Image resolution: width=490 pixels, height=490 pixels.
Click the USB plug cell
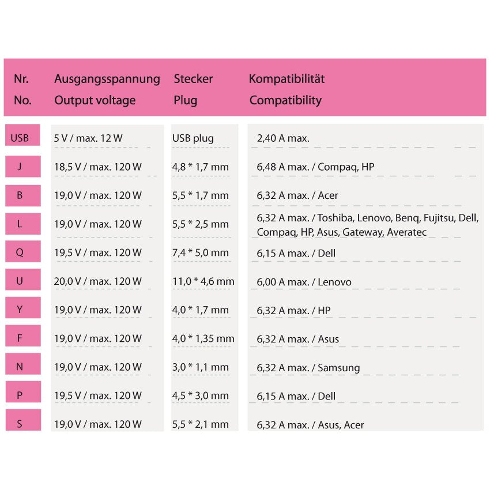(193, 138)
